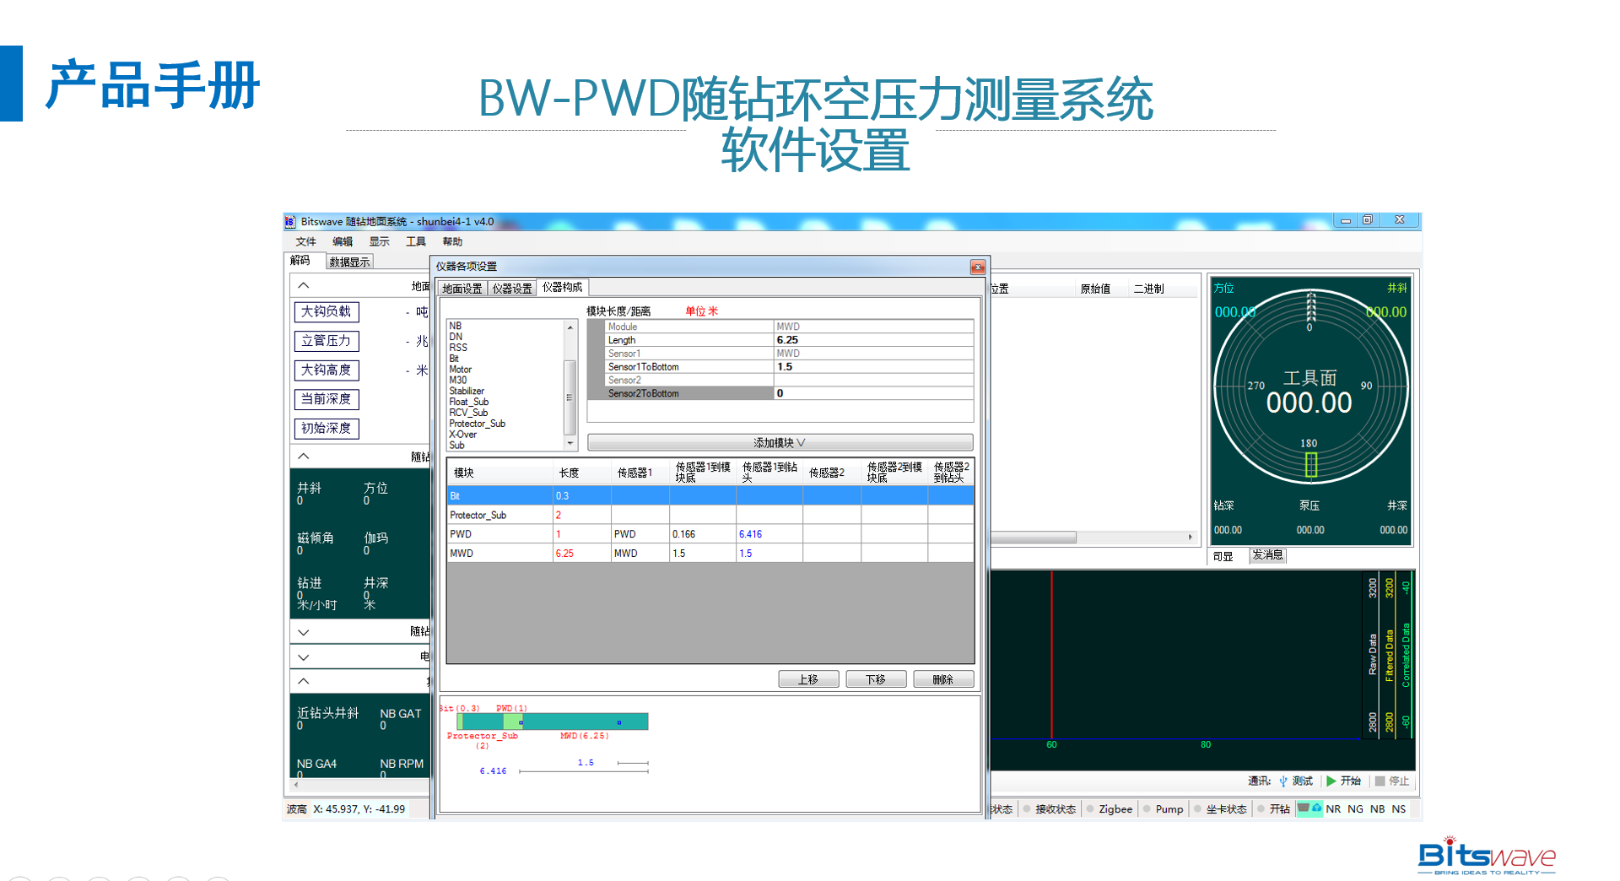Edit Sensor1ToBottom value 1.5 field

[873, 367]
